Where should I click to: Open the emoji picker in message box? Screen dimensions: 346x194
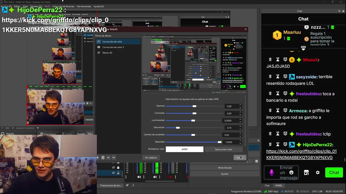coord(291,173)
